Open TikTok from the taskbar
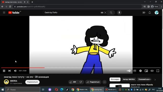The height and width of the screenshot is (92, 163). click(x=67, y=90)
